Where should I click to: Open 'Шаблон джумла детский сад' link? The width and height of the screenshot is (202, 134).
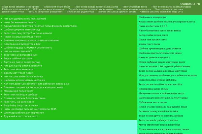pos(22,29)
